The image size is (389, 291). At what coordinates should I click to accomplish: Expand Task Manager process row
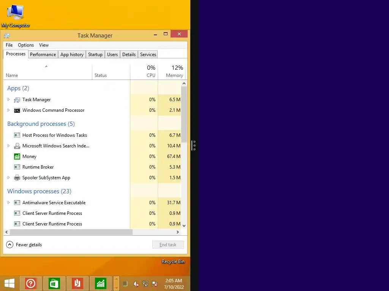[x=8, y=100]
